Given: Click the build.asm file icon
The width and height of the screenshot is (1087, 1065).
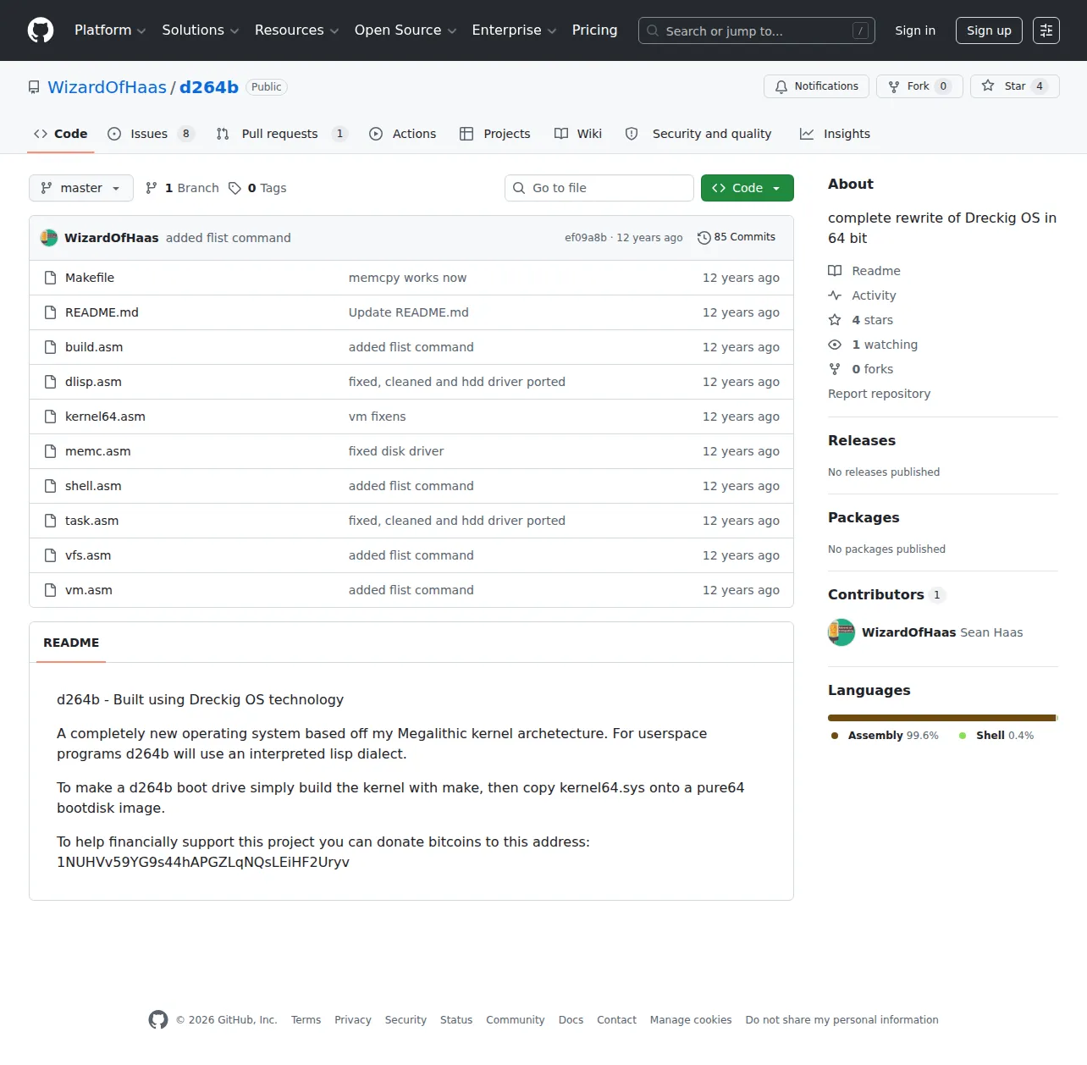Looking at the screenshot, I should (x=51, y=347).
